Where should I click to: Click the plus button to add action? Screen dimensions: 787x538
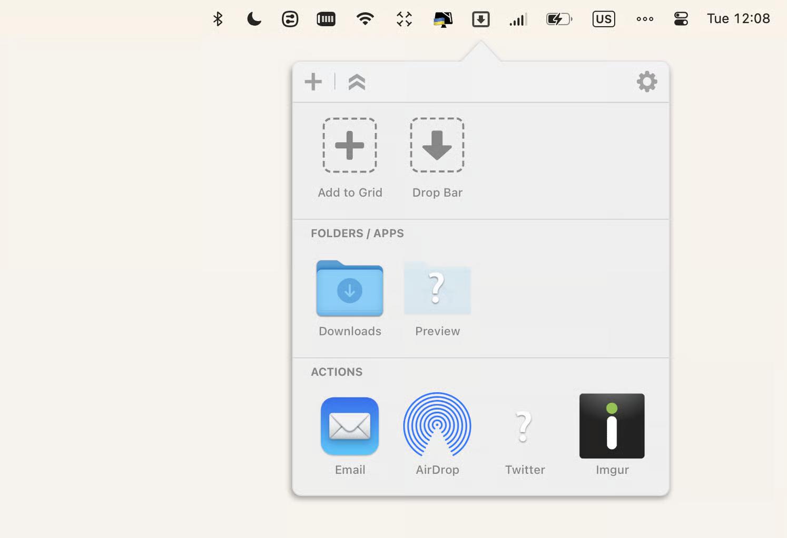point(313,82)
